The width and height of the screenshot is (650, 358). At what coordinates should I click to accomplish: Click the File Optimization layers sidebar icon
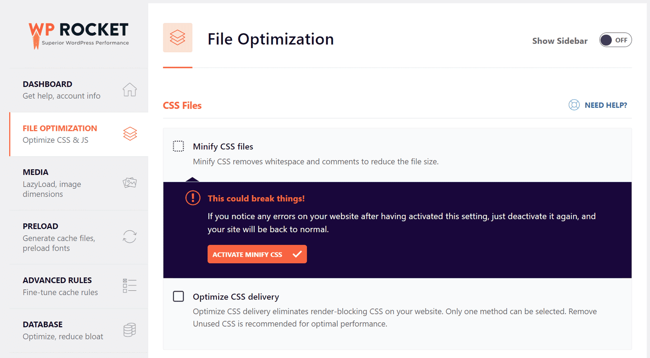pos(130,134)
